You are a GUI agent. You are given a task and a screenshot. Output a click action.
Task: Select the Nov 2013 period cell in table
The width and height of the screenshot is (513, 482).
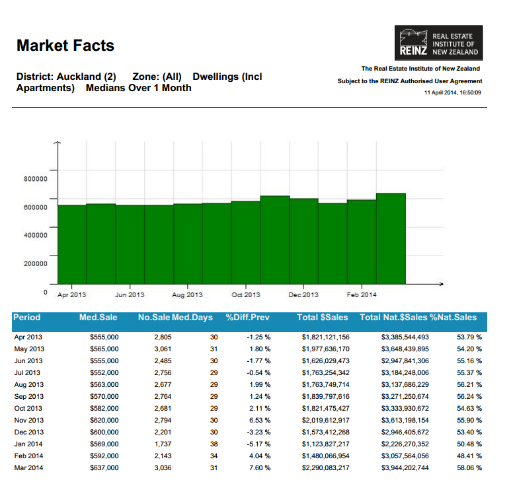[29, 420]
